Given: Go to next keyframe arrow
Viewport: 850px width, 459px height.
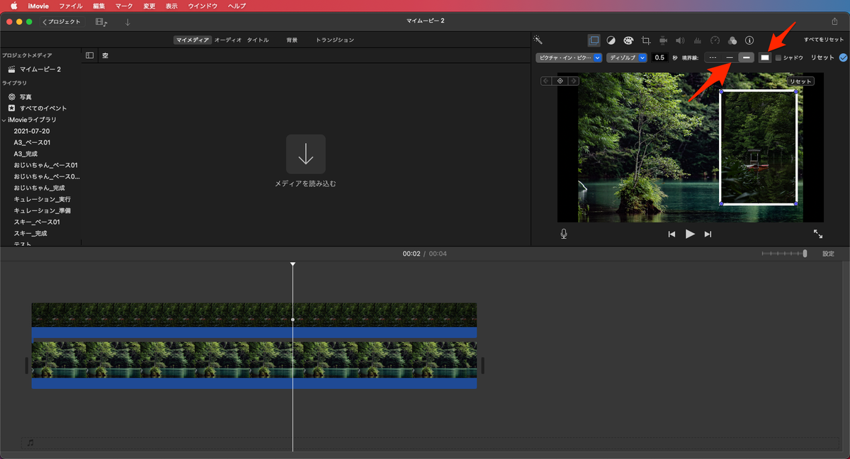Looking at the screenshot, I should [x=573, y=81].
